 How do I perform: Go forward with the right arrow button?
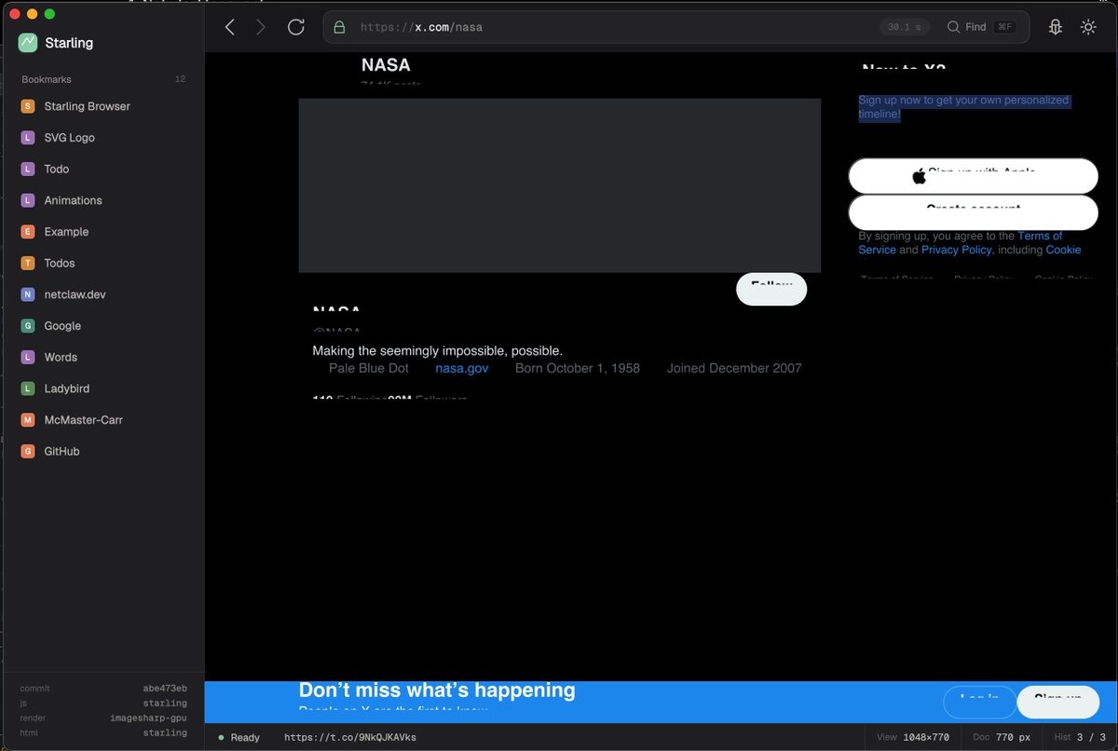pyautogui.click(x=261, y=27)
